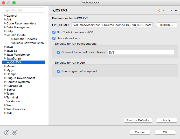Toggle Run program after upload checkbox
Viewport: 180px width, 139px height.
tap(59, 71)
